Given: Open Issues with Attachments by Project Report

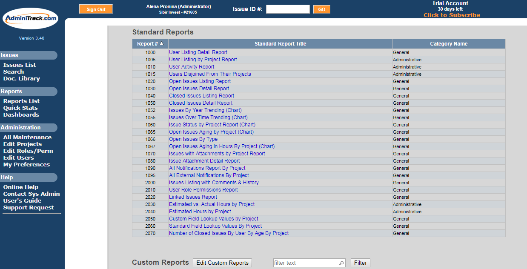Looking at the screenshot, I should 217,154.
